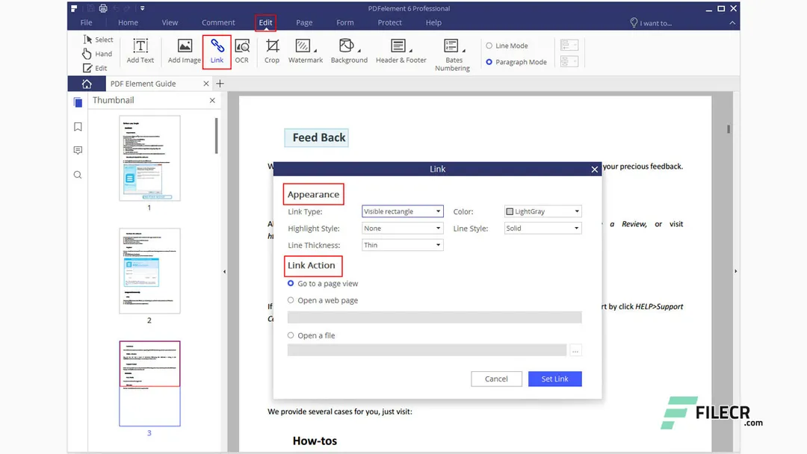Select the Link tool in ribbon
807x454 pixels.
tap(217, 52)
